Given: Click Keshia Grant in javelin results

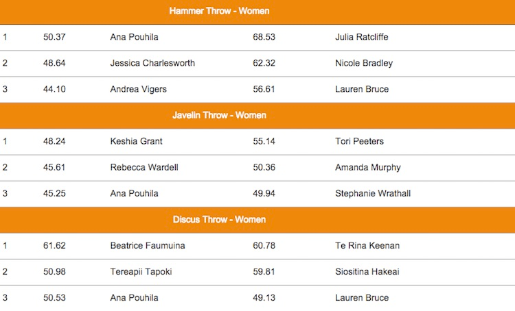Looking at the screenshot, I should pyautogui.click(x=136, y=141).
